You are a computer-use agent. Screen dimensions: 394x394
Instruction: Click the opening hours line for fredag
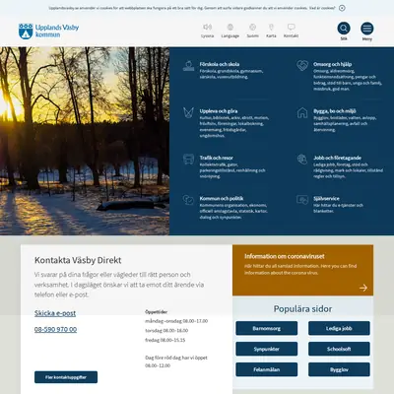pyautogui.click(x=165, y=340)
